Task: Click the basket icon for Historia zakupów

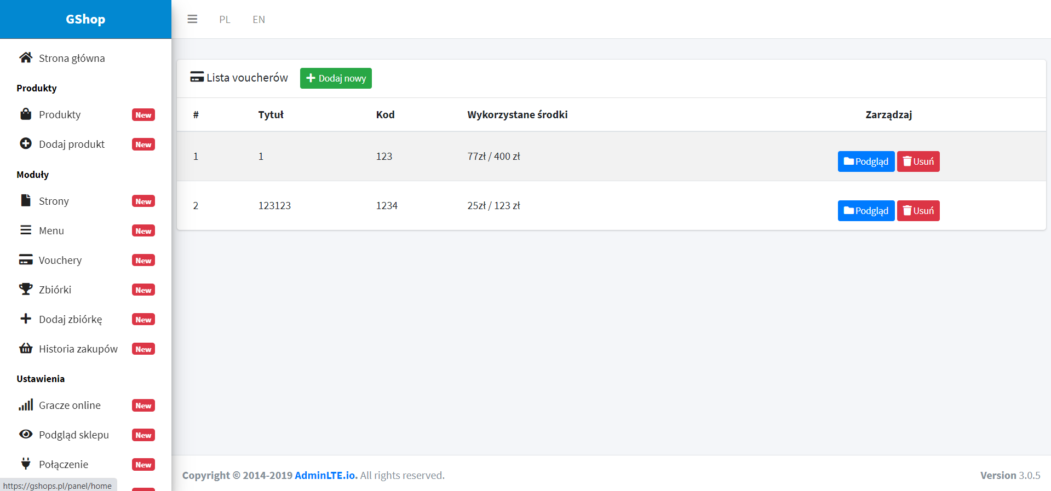Action: pyautogui.click(x=26, y=348)
